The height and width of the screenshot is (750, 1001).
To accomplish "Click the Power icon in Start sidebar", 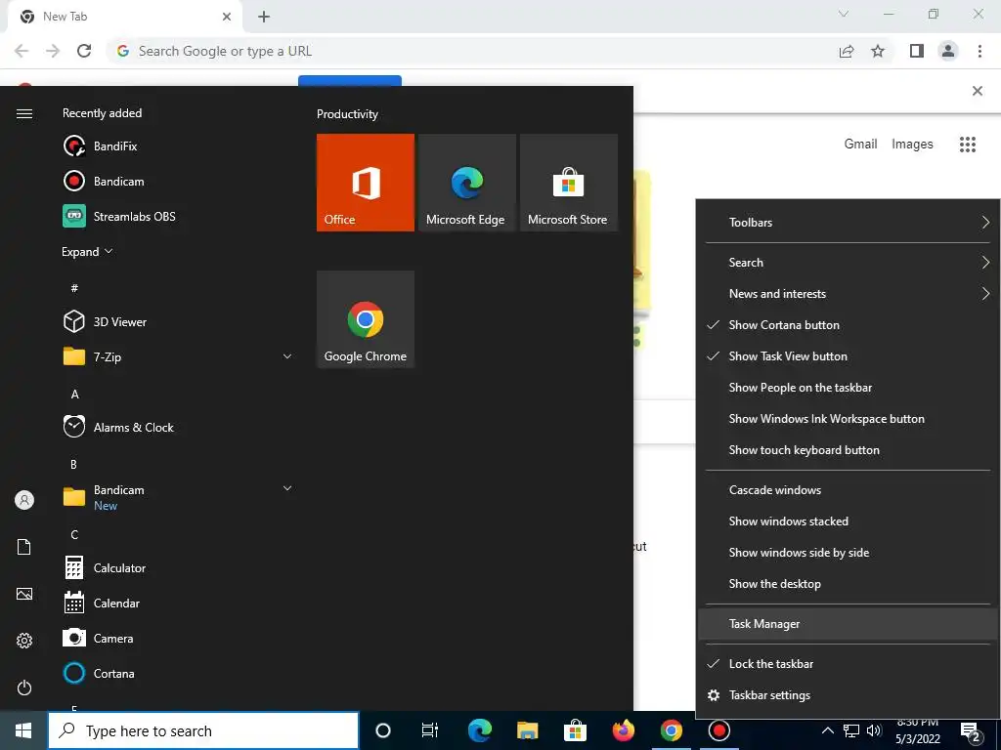I will 24,687.
